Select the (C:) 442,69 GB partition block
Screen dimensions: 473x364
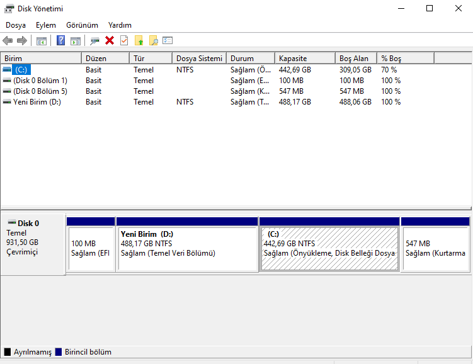click(329, 244)
